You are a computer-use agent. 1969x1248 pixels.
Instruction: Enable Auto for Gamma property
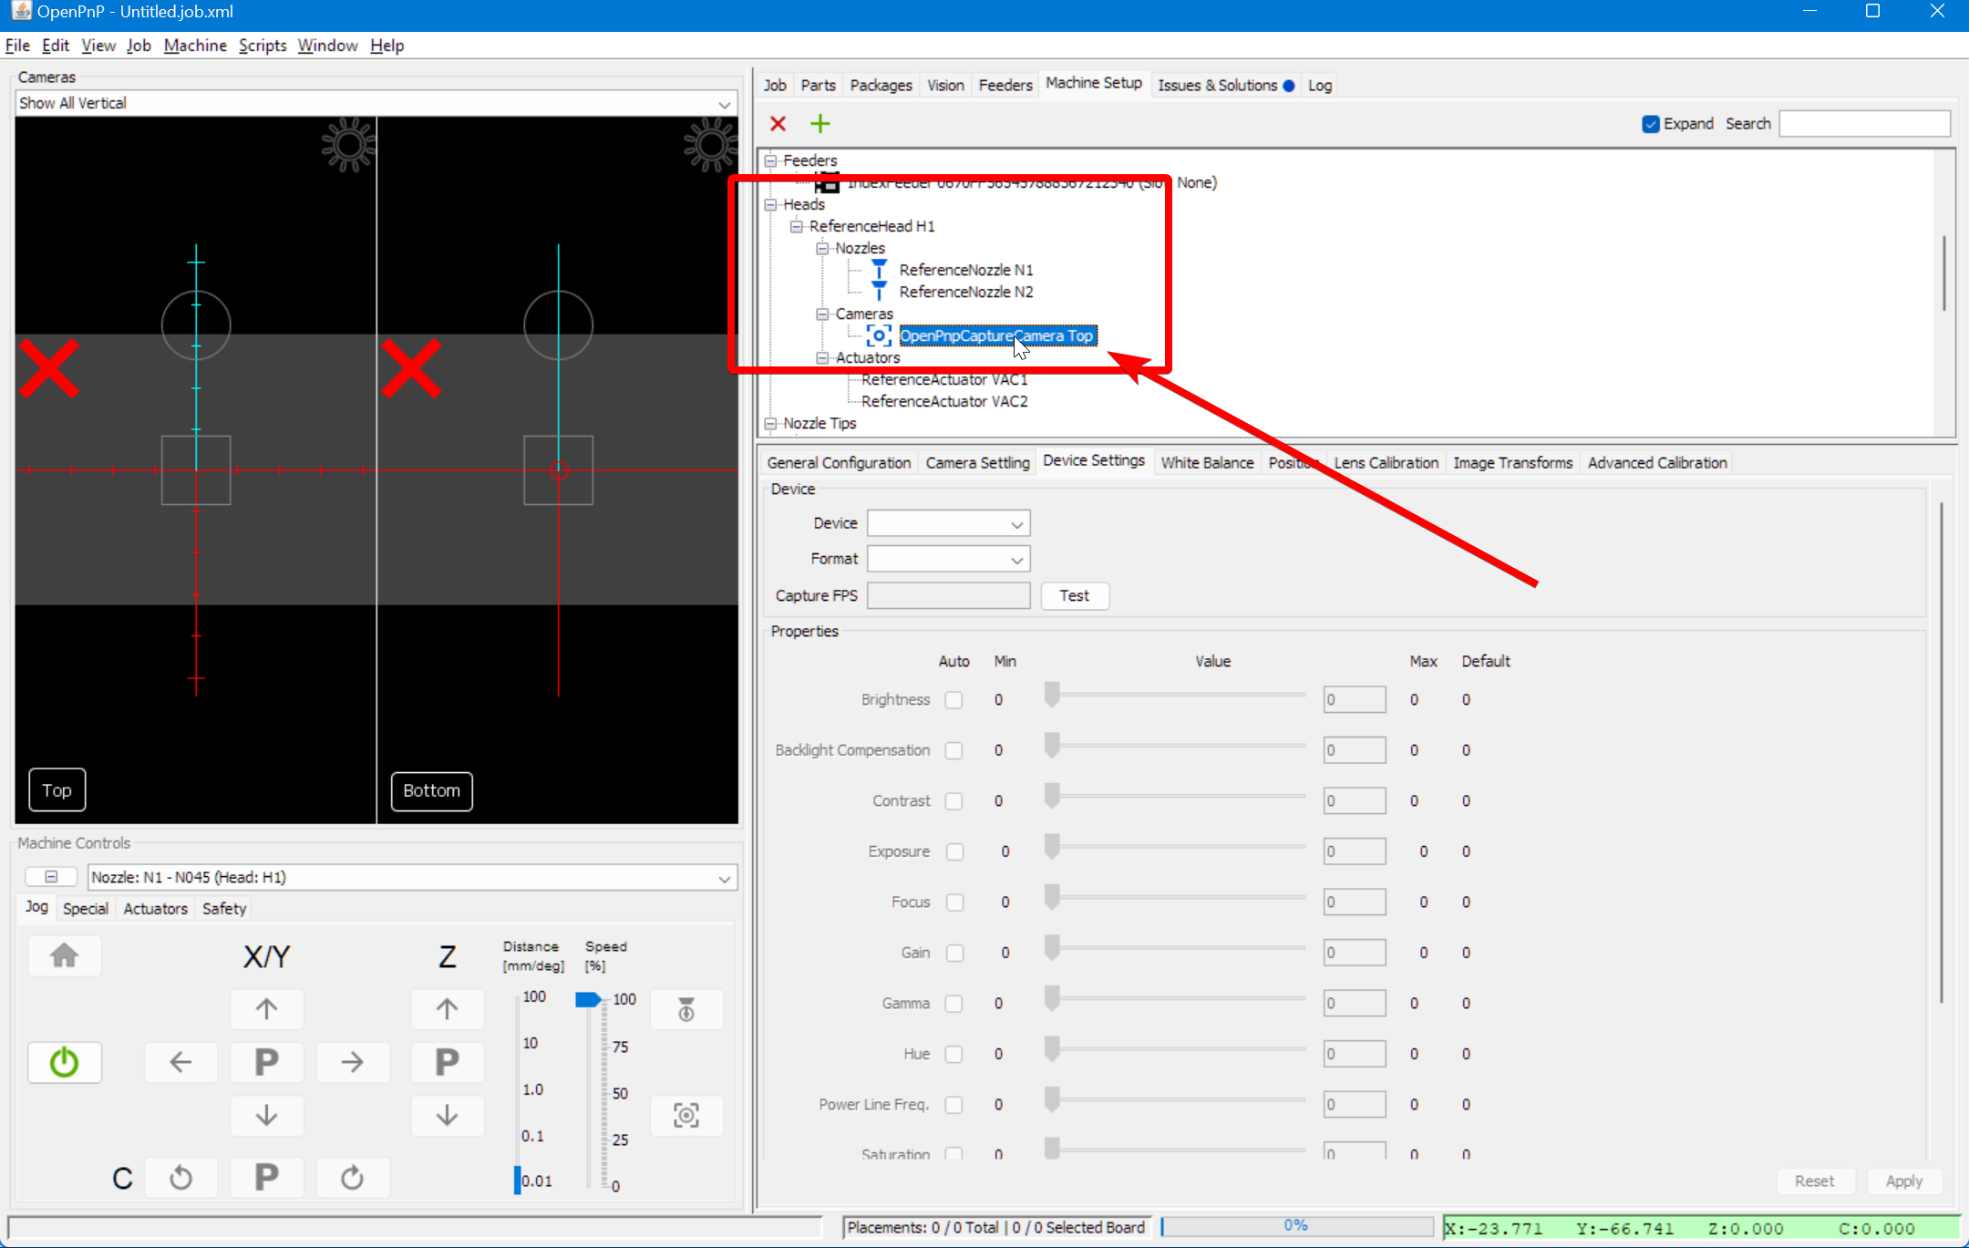pyautogui.click(x=954, y=1003)
